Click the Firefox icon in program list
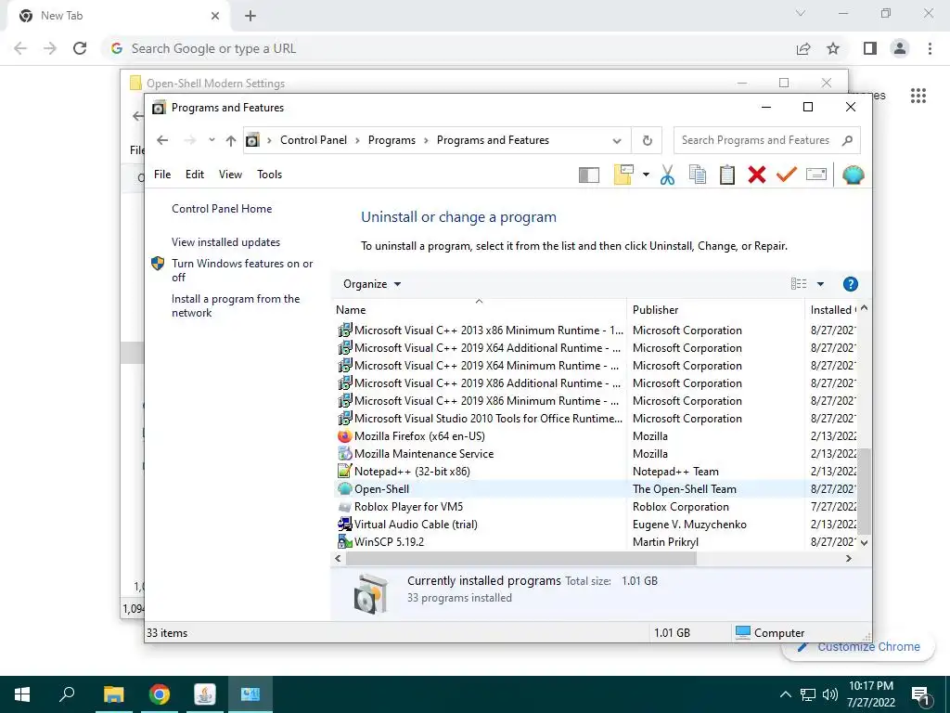 point(345,436)
